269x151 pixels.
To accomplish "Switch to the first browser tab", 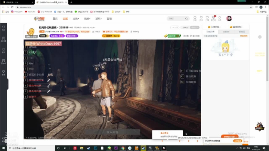I will (x=17, y=2).
